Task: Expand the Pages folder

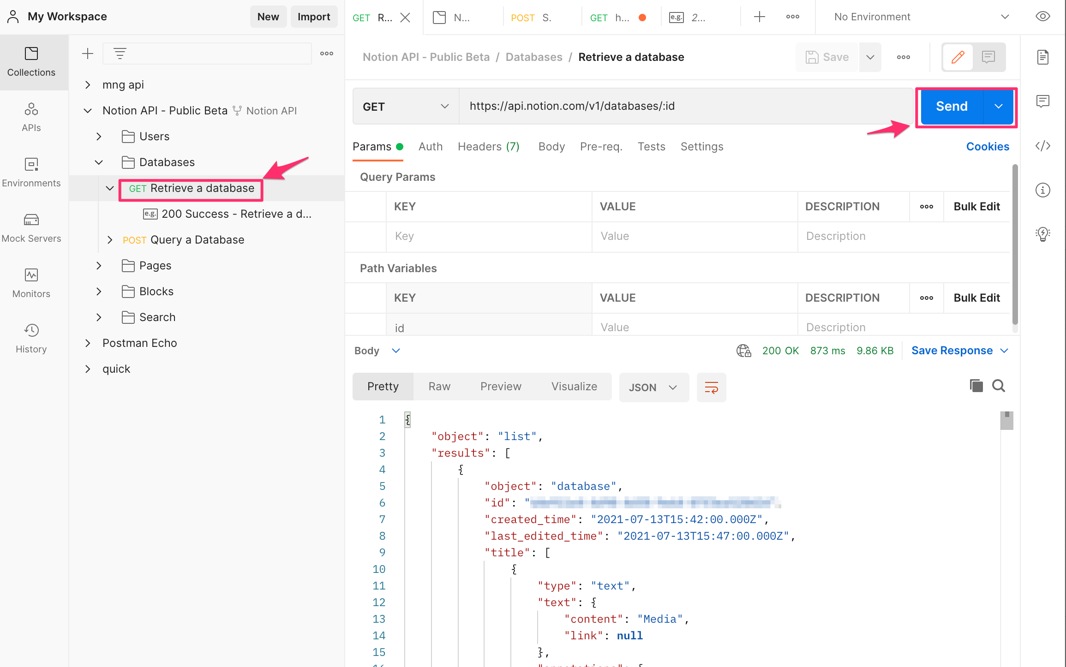Action: point(99,266)
